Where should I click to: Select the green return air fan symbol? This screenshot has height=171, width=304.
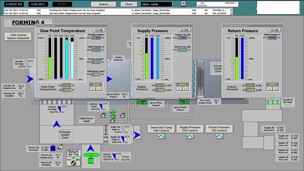tap(91, 156)
